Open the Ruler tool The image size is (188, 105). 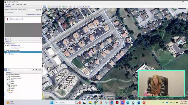point(74,6)
